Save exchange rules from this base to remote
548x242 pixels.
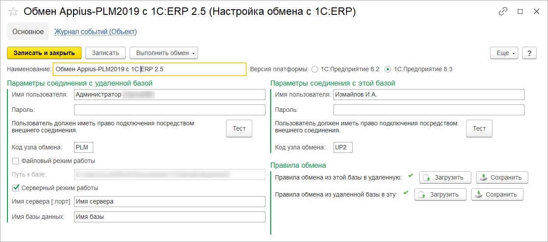pyautogui.click(x=502, y=177)
